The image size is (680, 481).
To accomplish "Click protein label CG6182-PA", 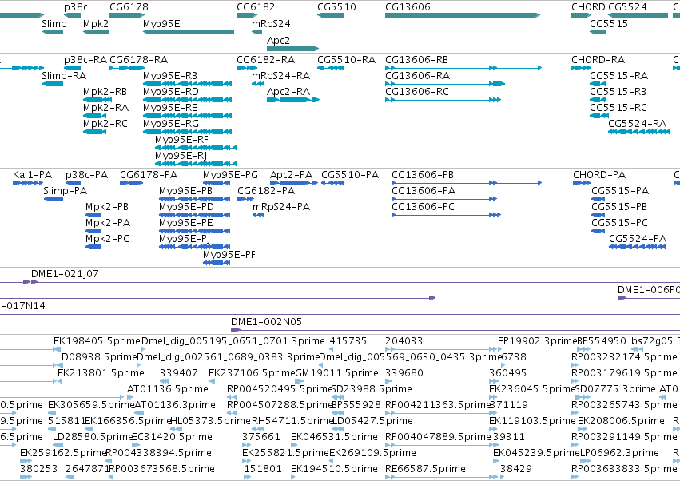I will coord(266,191).
